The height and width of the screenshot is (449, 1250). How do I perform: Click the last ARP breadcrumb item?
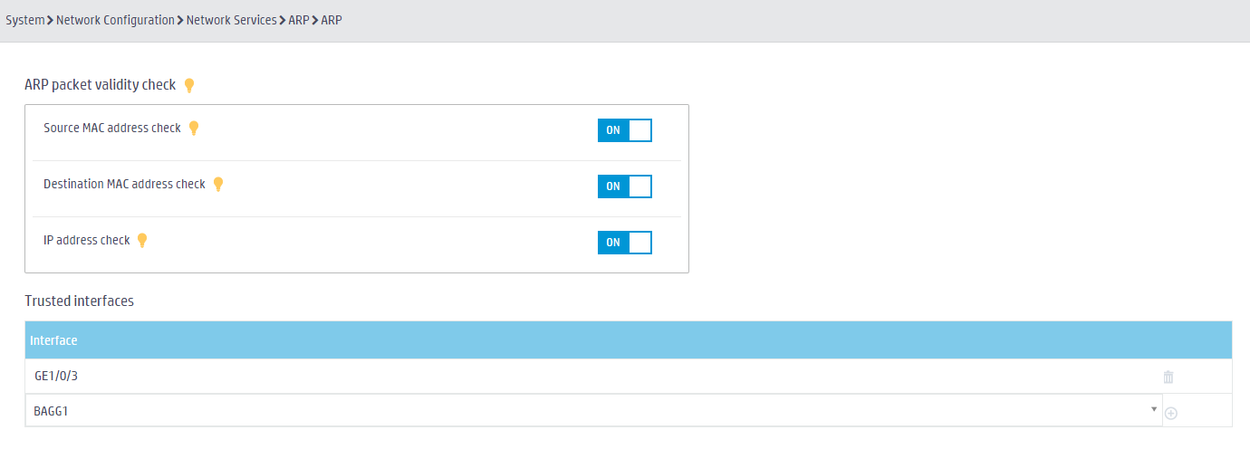click(x=332, y=20)
